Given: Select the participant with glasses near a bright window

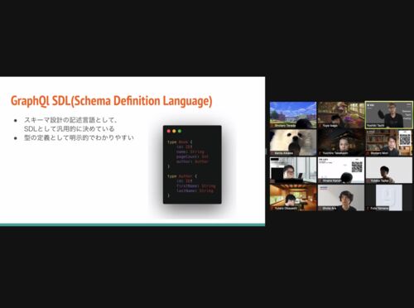Looking at the screenshot, I should (293, 170).
